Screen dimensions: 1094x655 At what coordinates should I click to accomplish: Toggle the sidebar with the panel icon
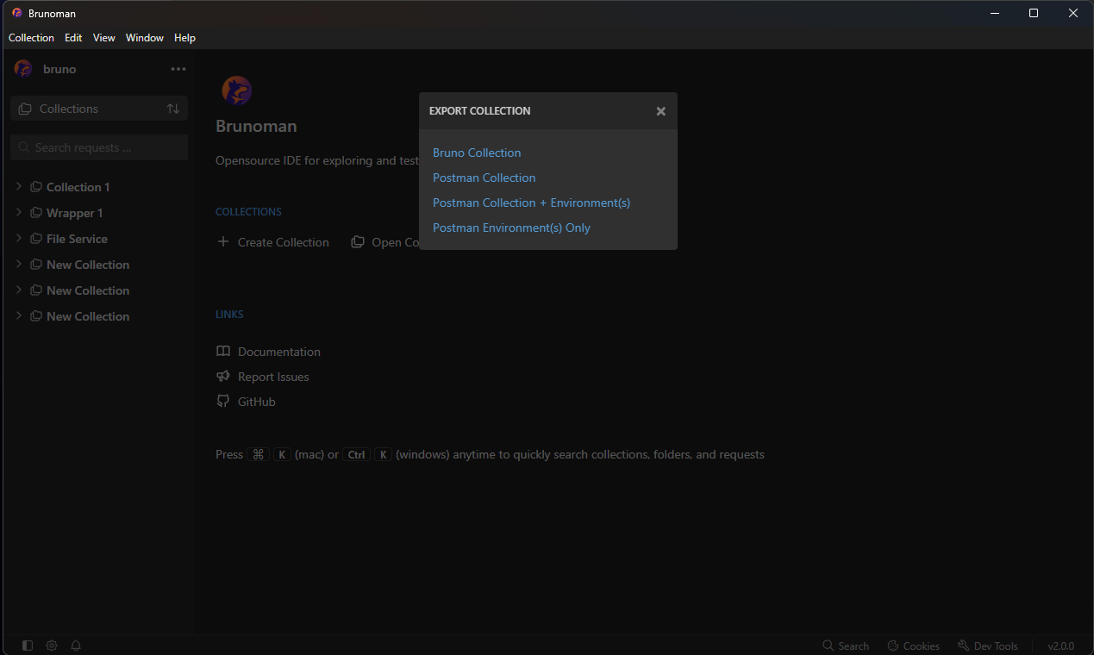[27, 645]
